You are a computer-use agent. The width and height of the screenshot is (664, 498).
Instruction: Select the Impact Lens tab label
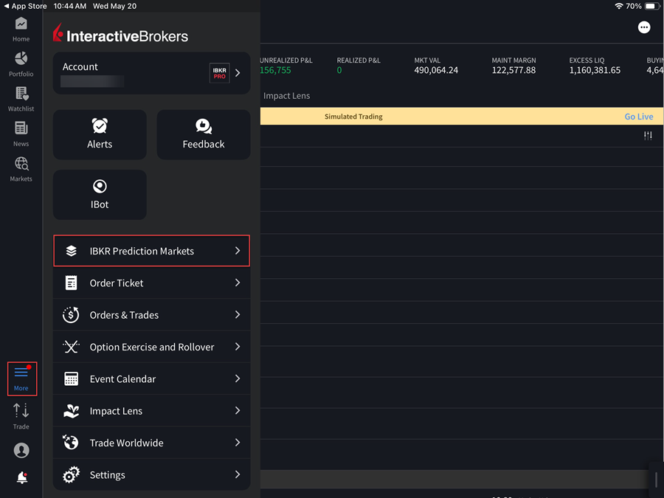tap(287, 96)
